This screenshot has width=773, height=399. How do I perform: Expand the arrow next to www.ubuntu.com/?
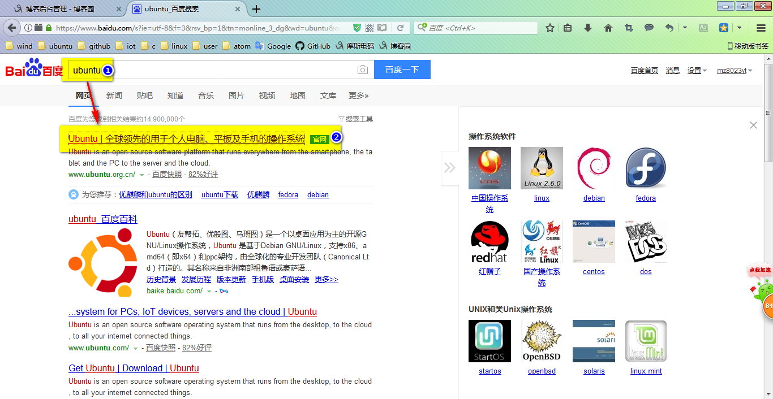coord(135,348)
